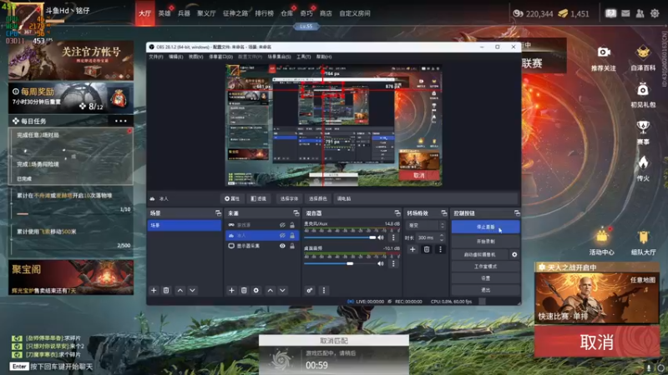This screenshot has width=668, height=375.
Task: Toggle visibility of first source row
Action: click(x=282, y=225)
